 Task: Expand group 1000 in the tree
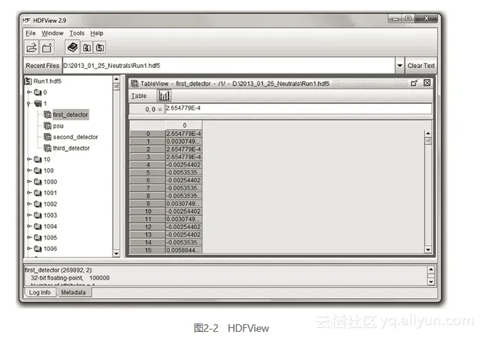click(x=29, y=182)
